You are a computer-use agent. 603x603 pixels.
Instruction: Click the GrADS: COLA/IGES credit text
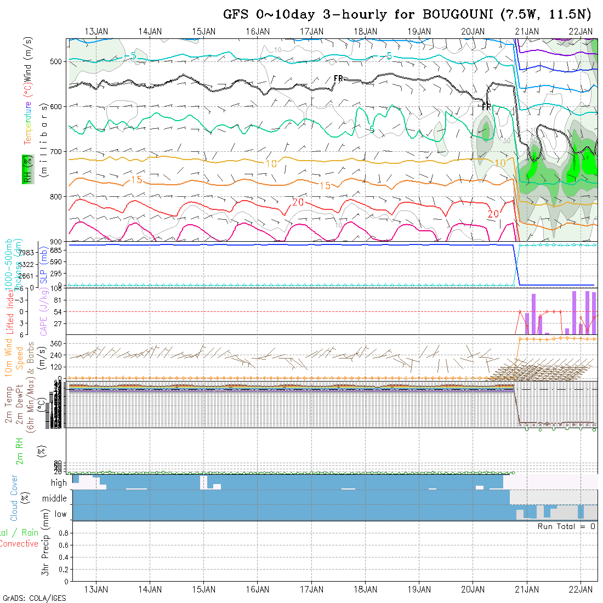pos(34,598)
